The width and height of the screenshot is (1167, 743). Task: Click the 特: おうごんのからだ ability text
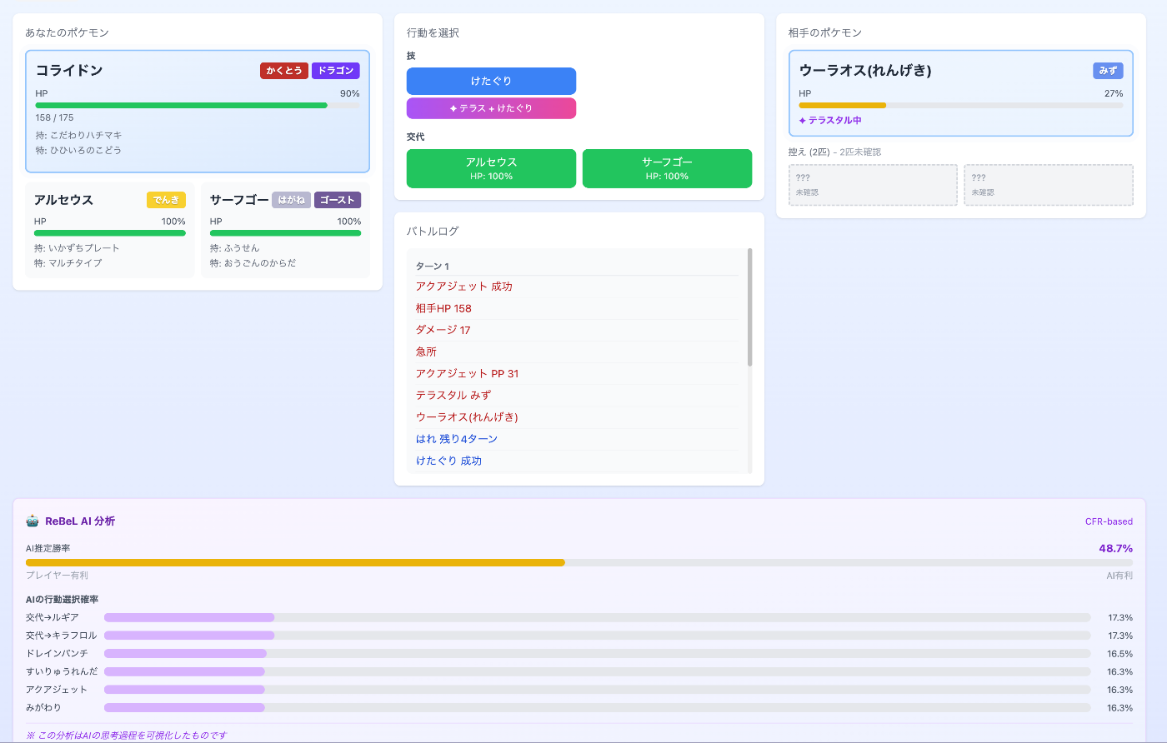coord(253,263)
